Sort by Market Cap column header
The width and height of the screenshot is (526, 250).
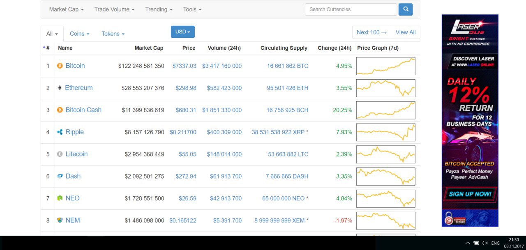(x=149, y=48)
